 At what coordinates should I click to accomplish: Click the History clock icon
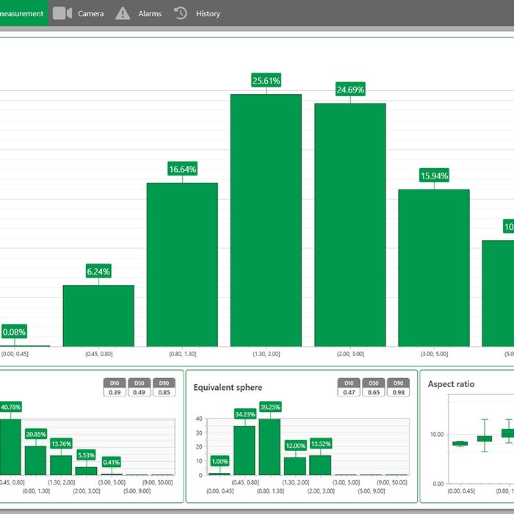[181, 13]
